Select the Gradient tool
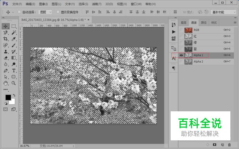 pos(13,58)
